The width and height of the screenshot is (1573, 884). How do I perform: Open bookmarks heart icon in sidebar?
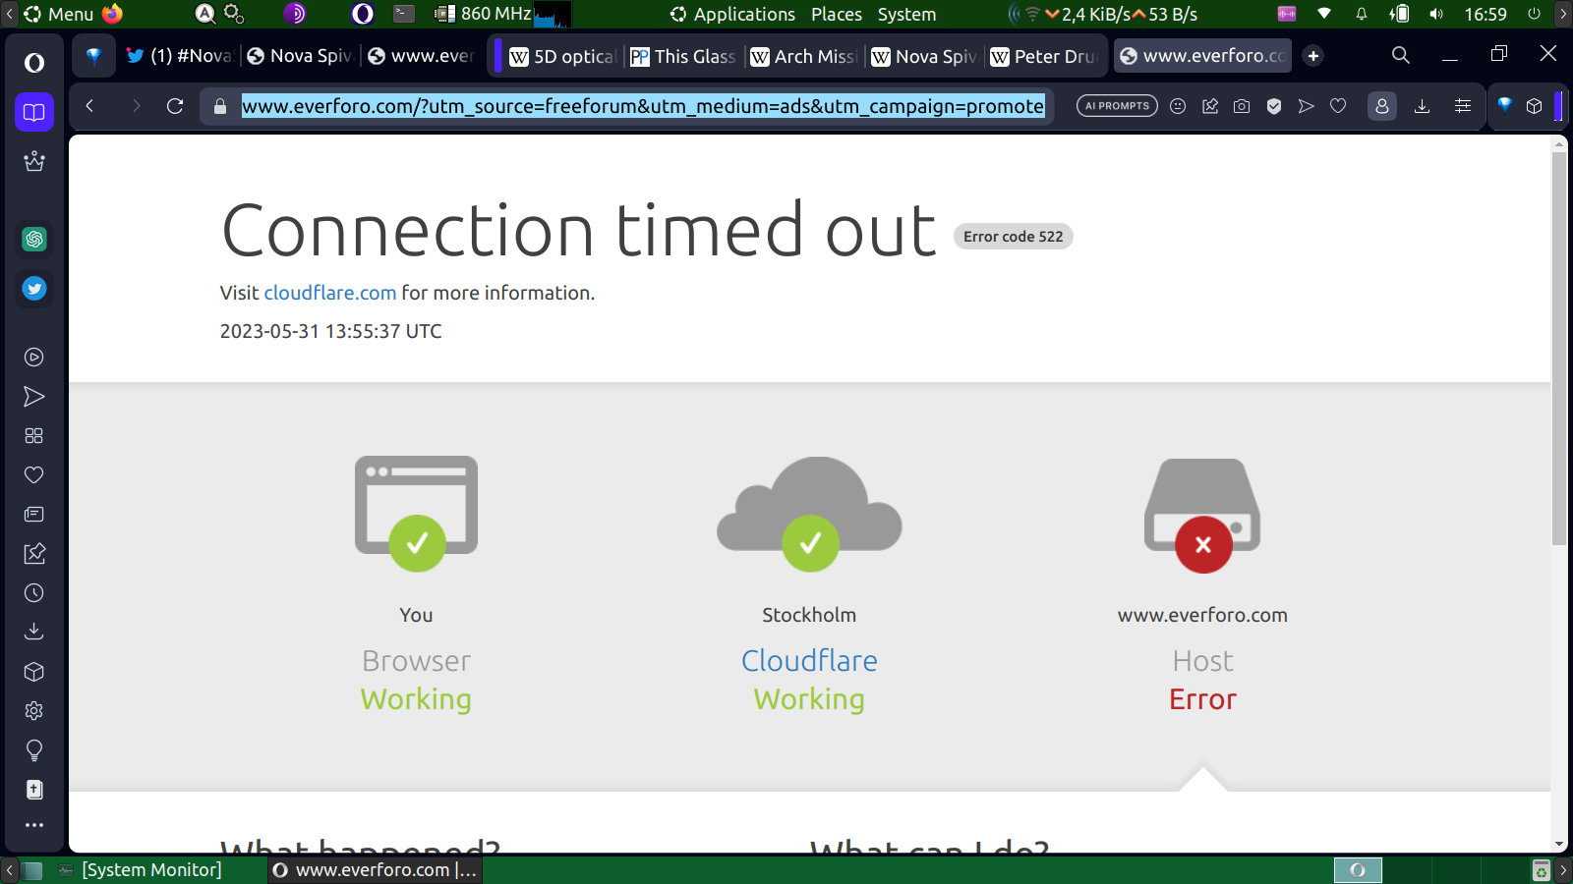point(34,475)
